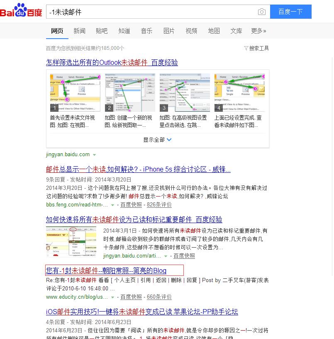View the 826条评价 ratings link
Image resolution: width=334 pixels, height=339 pixels.
coord(159,204)
